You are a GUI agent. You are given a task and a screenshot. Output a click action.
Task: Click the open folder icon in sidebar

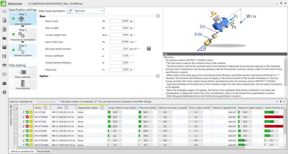[4, 38]
